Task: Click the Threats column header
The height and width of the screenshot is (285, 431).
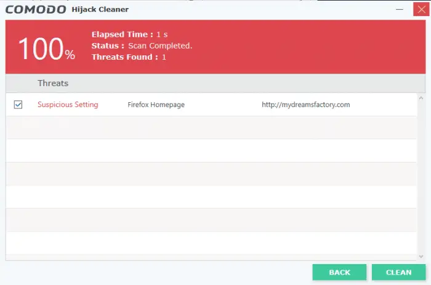Action: (53, 83)
